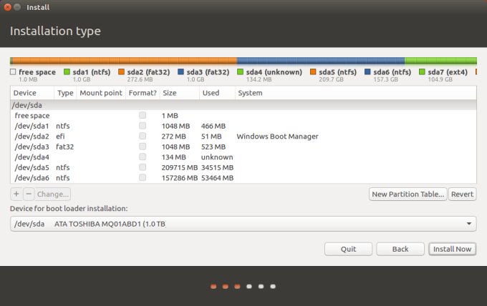Click the minus icon to remove partition
The width and height of the screenshot is (487, 306).
(29, 194)
